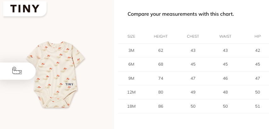Click the height value 74 for 9M
269x129 pixels.
161,78
